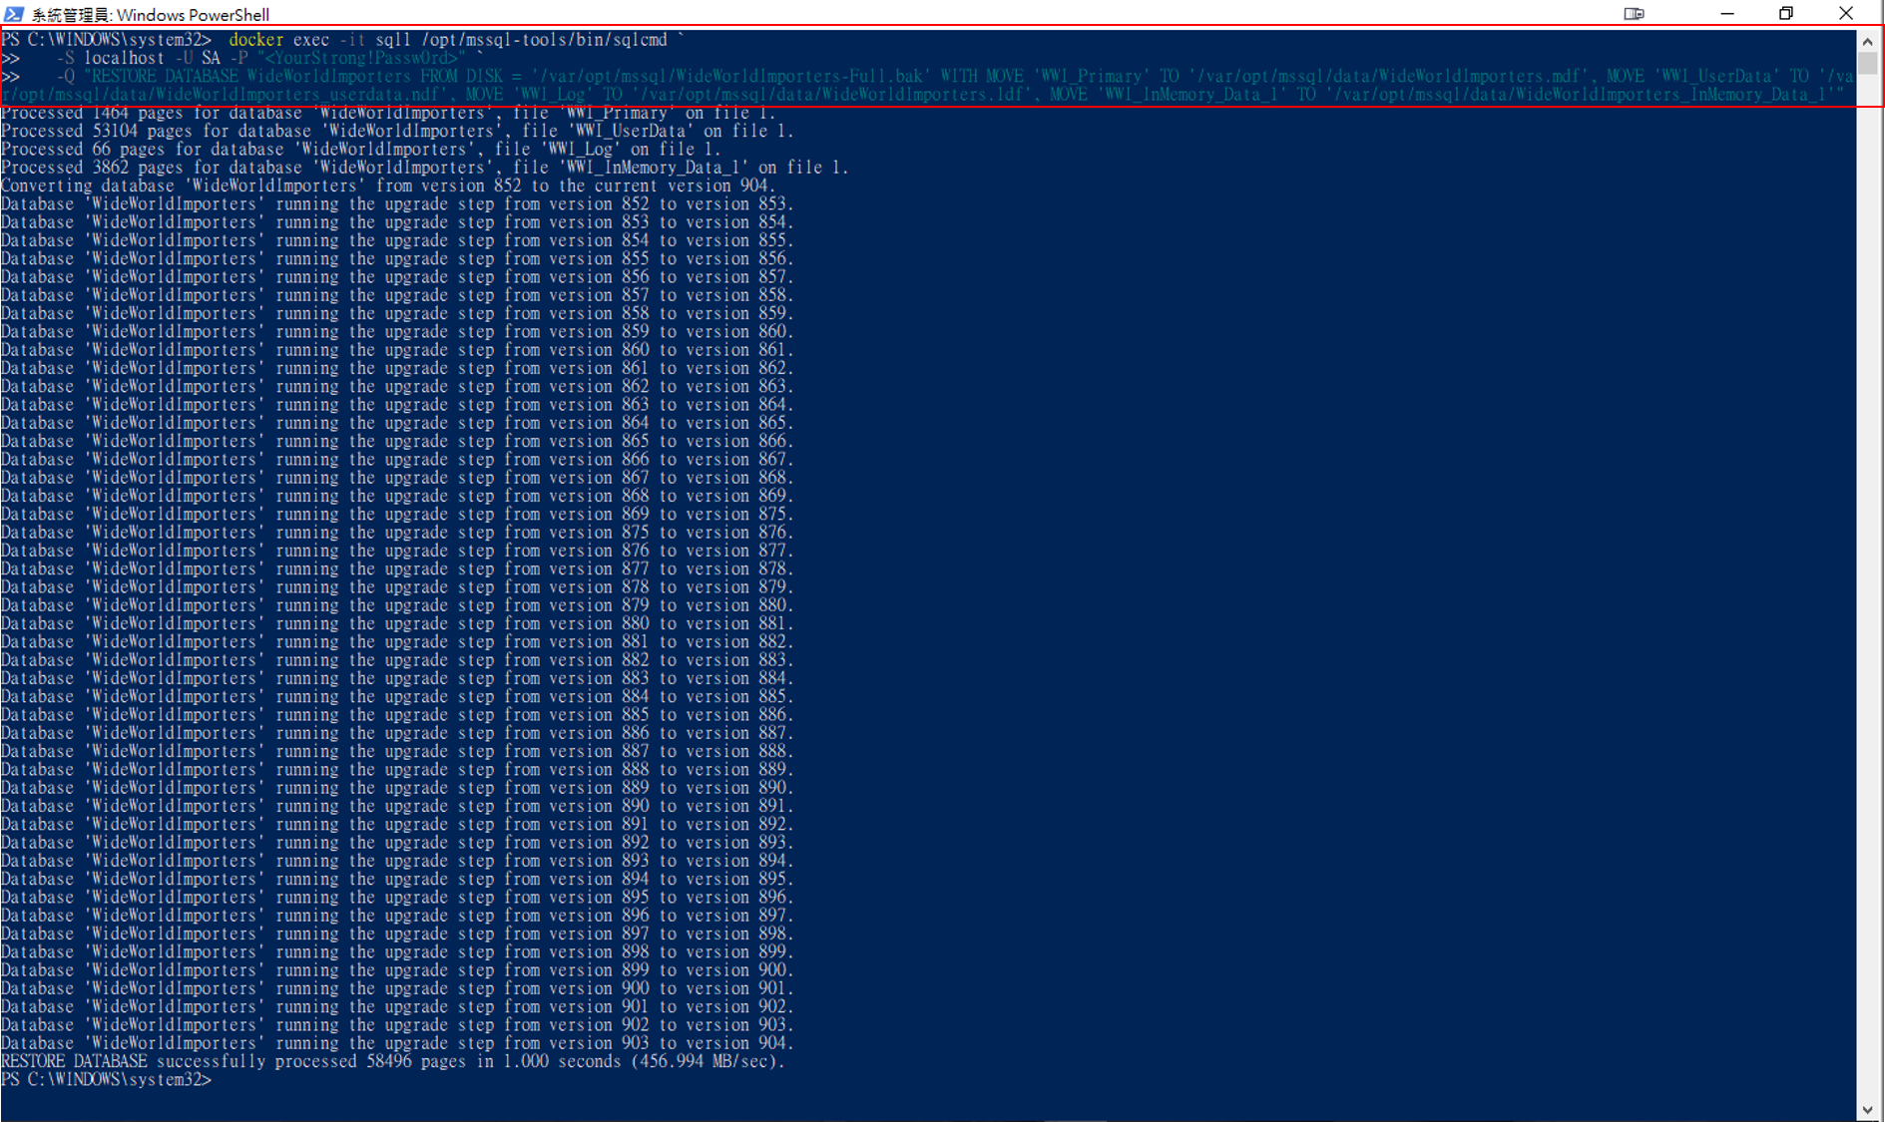Image resolution: width=1885 pixels, height=1122 pixels.
Task: Click the "系統管理員: Windows PowerShell" window title
Action: [x=150, y=15]
